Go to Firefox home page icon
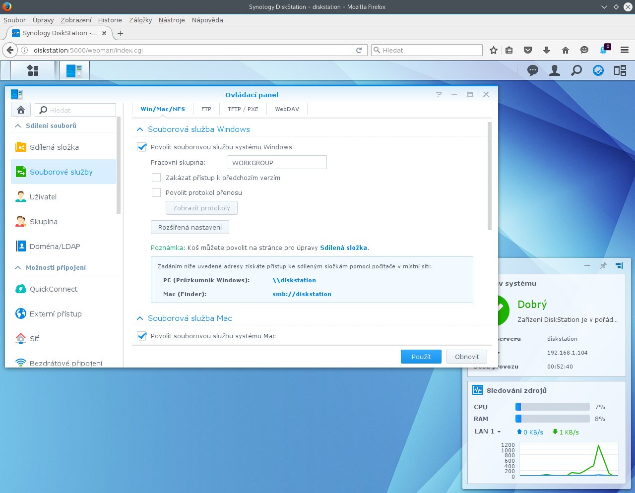 coord(566,50)
